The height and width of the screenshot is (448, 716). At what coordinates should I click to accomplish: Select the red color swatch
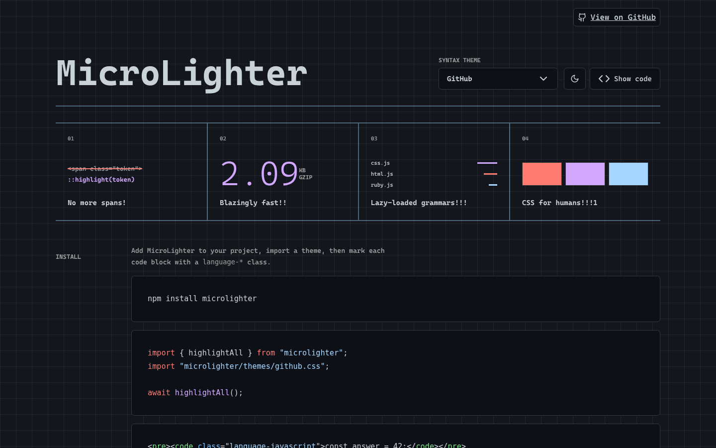point(542,174)
